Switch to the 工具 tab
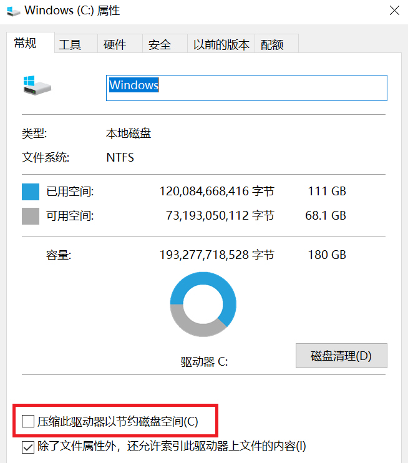 pyautogui.click(x=76, y=44)
